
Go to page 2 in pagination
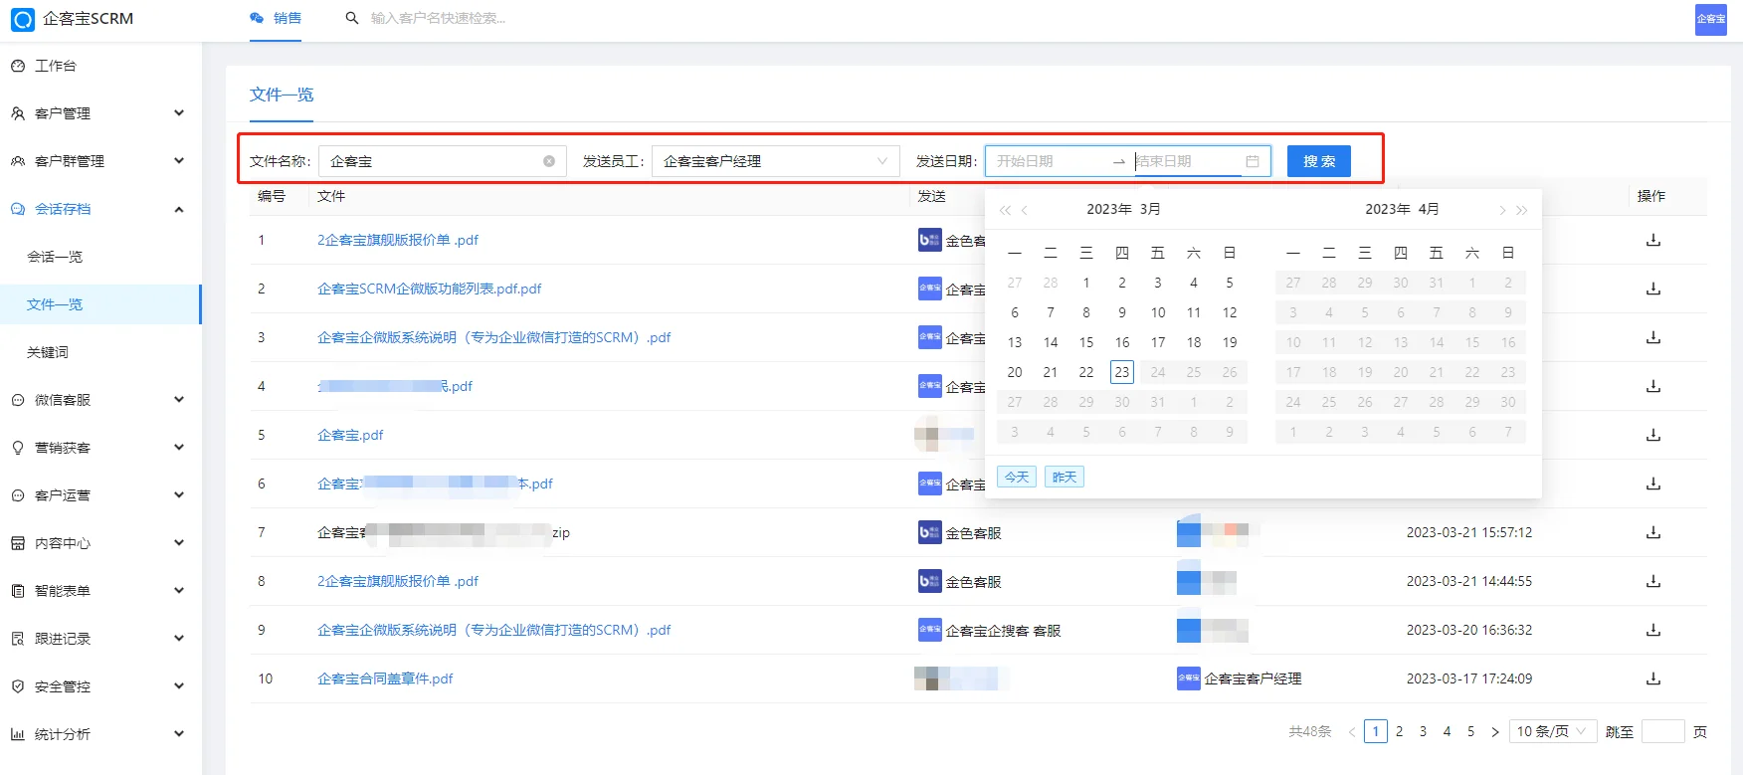point(1399,732)
